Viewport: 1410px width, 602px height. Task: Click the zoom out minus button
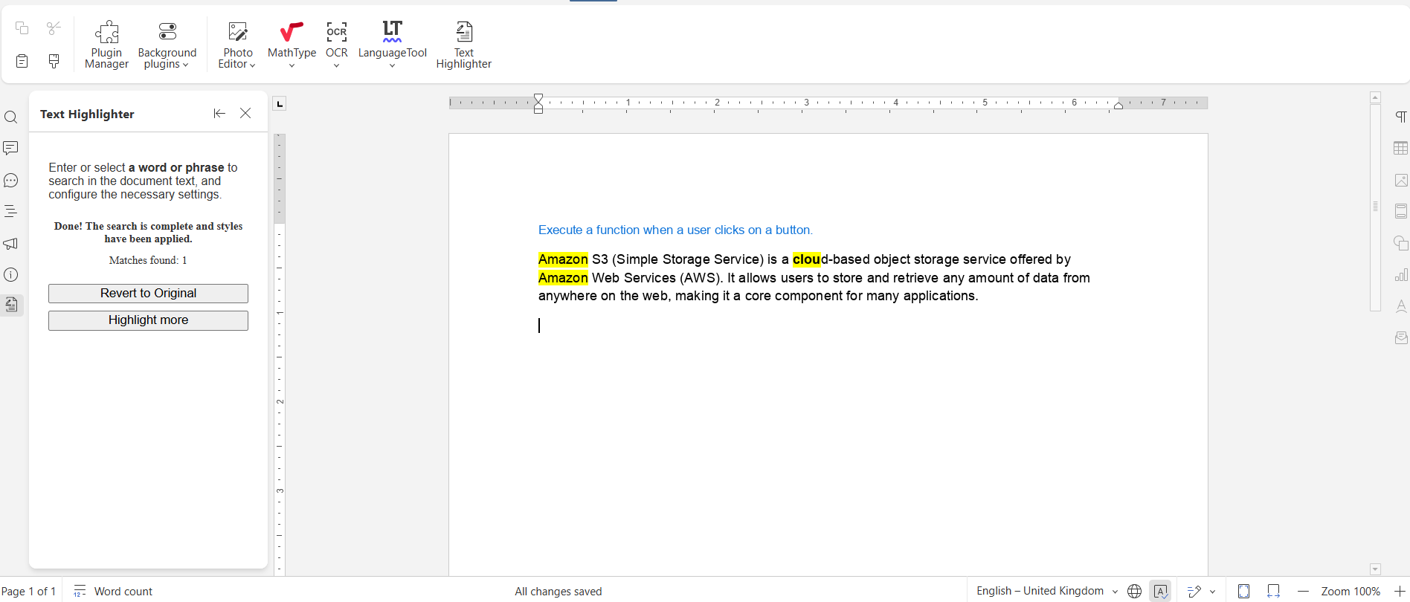tap(1303, 592)
